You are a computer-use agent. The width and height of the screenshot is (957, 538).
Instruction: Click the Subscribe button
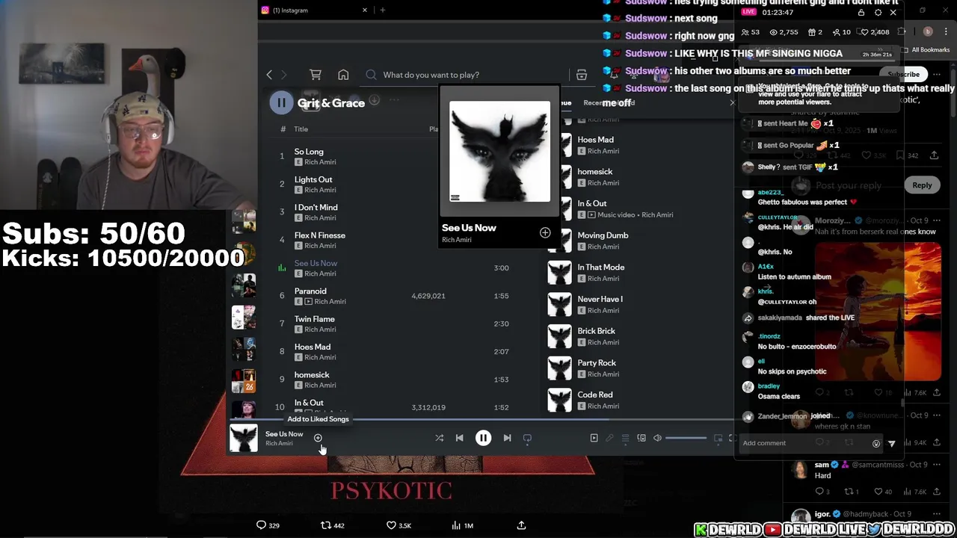pos(903,74)
